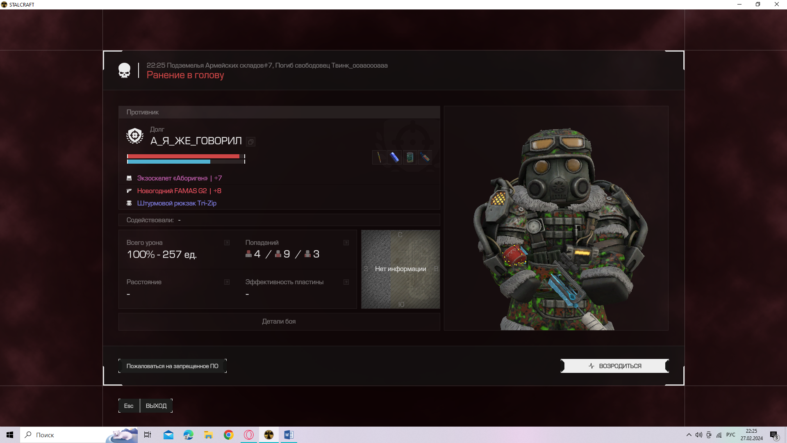Open Mail app from taskbar

[x=168, y=435]
